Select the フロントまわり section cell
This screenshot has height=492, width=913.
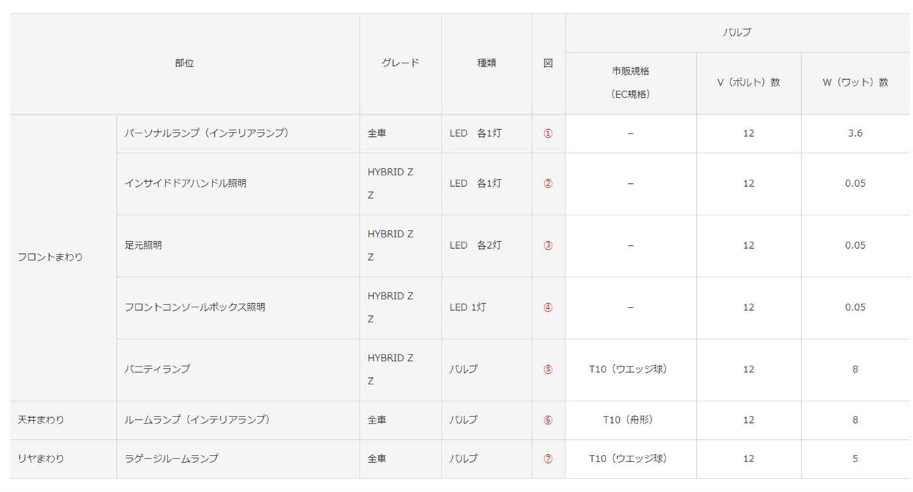coord(63,257)
